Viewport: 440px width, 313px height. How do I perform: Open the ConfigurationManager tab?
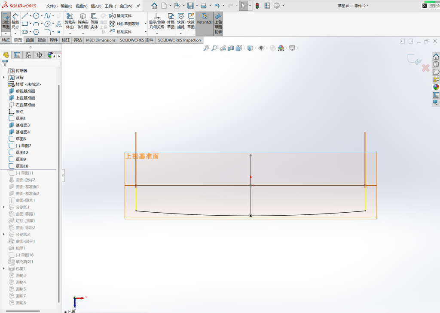pos(28,55)
